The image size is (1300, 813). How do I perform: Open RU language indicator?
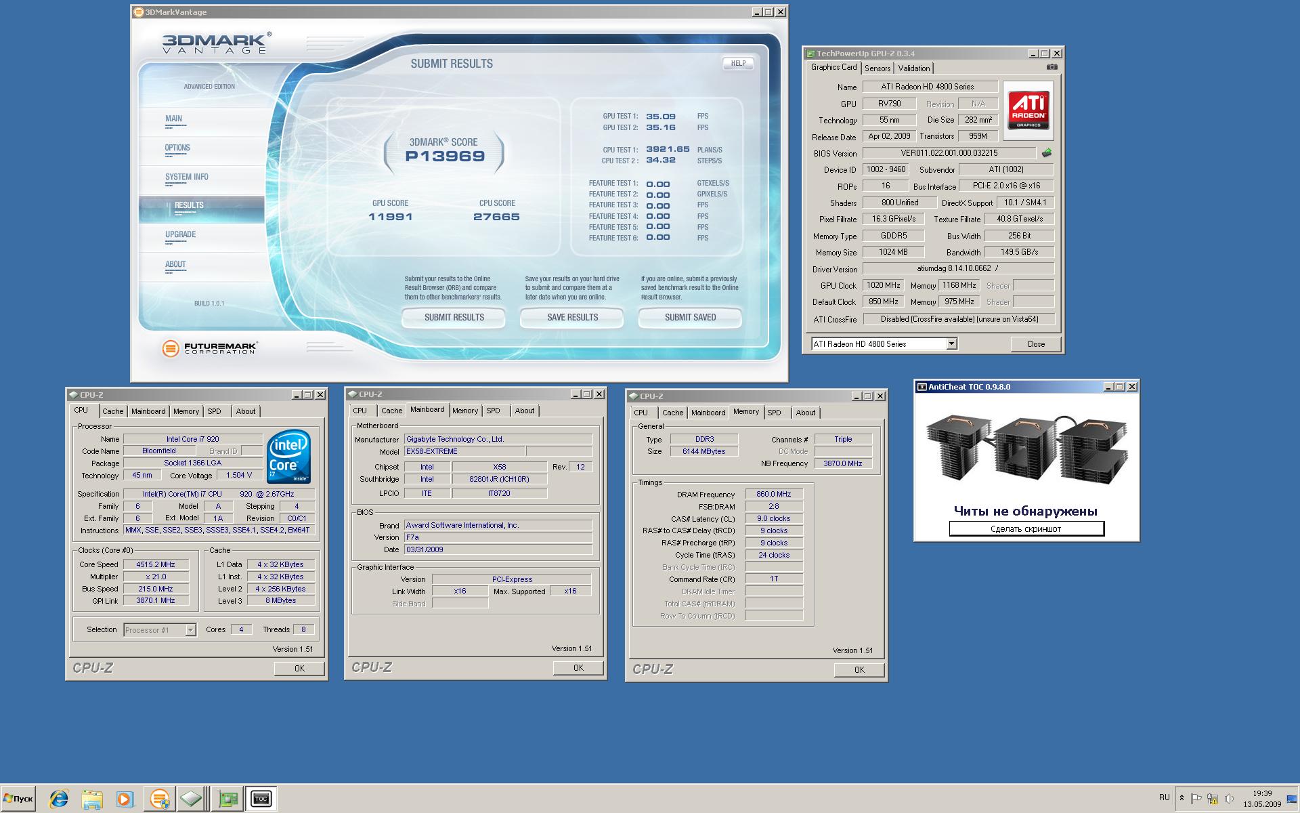[1164, 797]
